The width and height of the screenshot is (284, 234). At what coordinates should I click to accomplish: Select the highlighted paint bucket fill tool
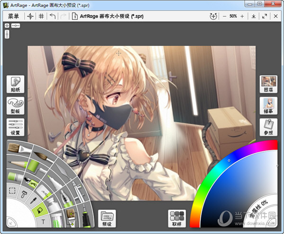[x=40, y=210]
